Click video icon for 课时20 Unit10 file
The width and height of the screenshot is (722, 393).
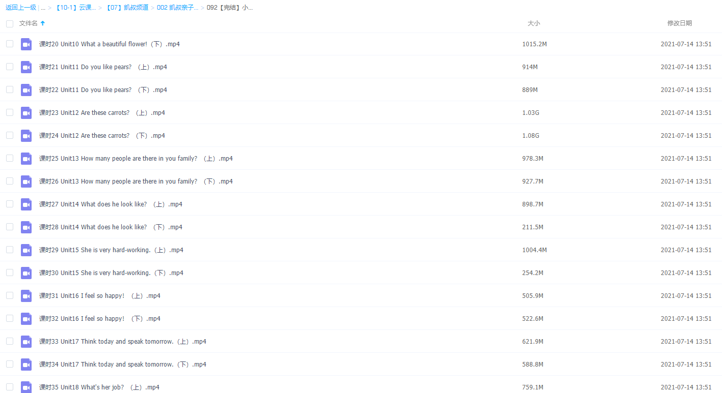[x=26, y=44]
